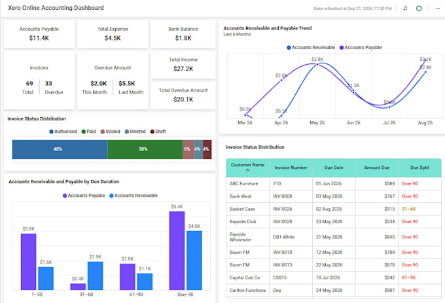445x303 pixels.
Task: Click the $840 amount due cell
Action: click(x=376, y=237)
